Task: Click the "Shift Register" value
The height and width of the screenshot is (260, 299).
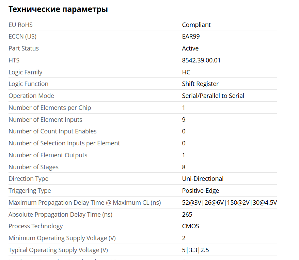Action: point(200,84)
